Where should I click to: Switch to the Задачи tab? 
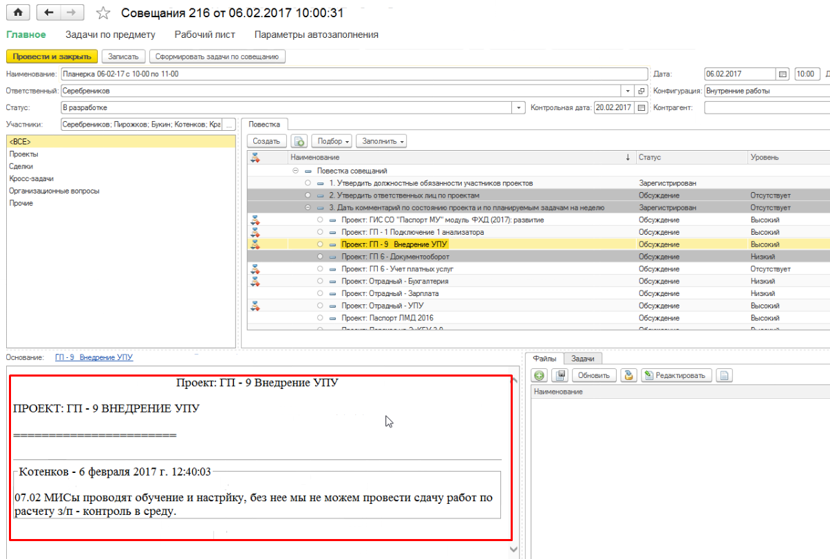582,359
